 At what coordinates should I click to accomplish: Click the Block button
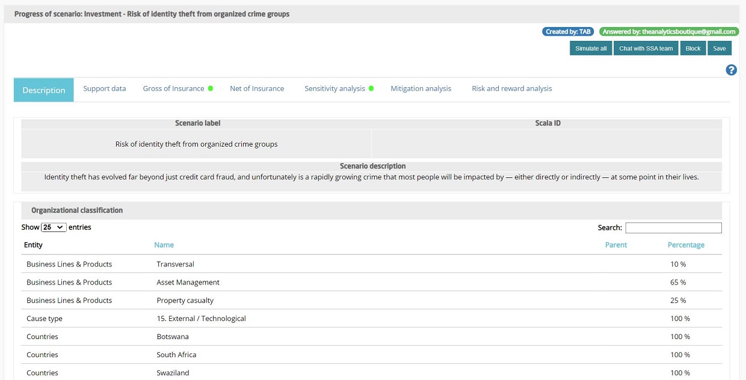coord(693,48)
